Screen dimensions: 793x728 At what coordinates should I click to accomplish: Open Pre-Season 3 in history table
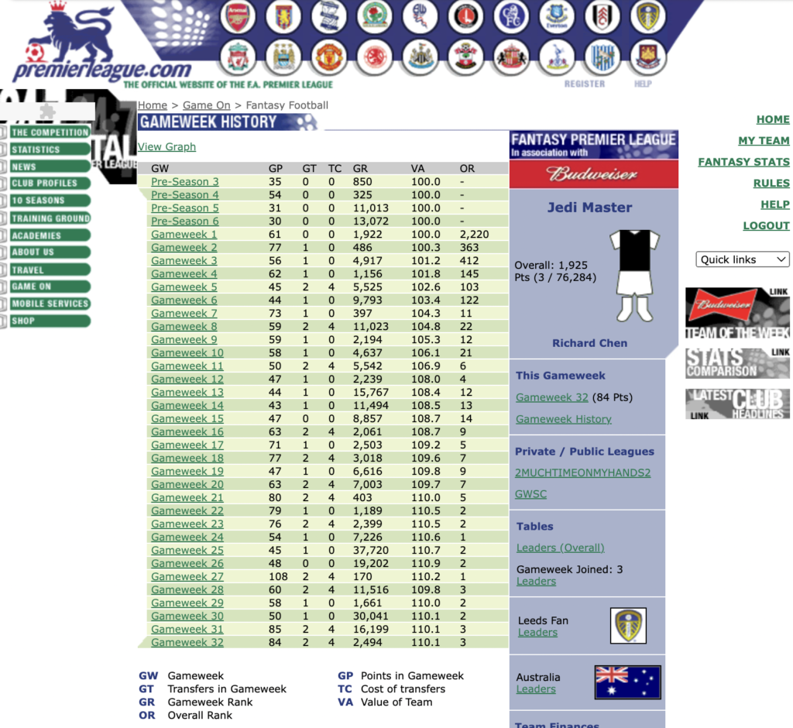(185, 182)
